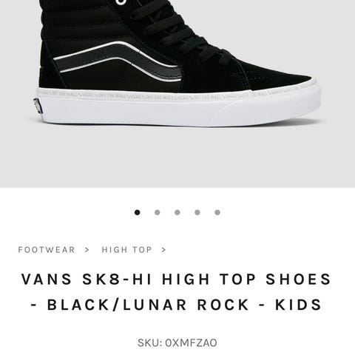355x355 pixels.
Task: Click the chevron after HIGH TOP breadcrumb
Action: (163, 250)
